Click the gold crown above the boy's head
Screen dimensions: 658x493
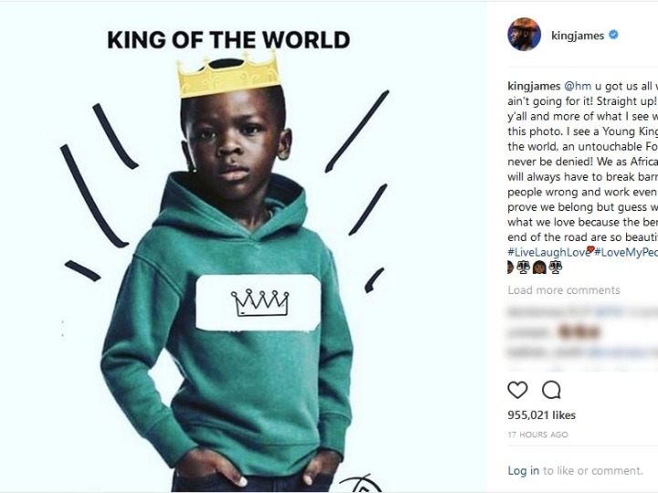point(228,75)
